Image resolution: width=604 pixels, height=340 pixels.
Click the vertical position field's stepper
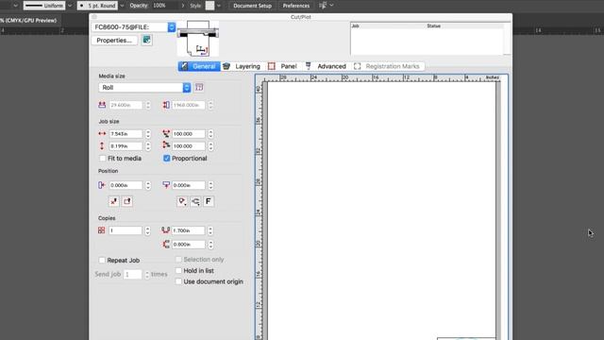click(x=210, y=185)
